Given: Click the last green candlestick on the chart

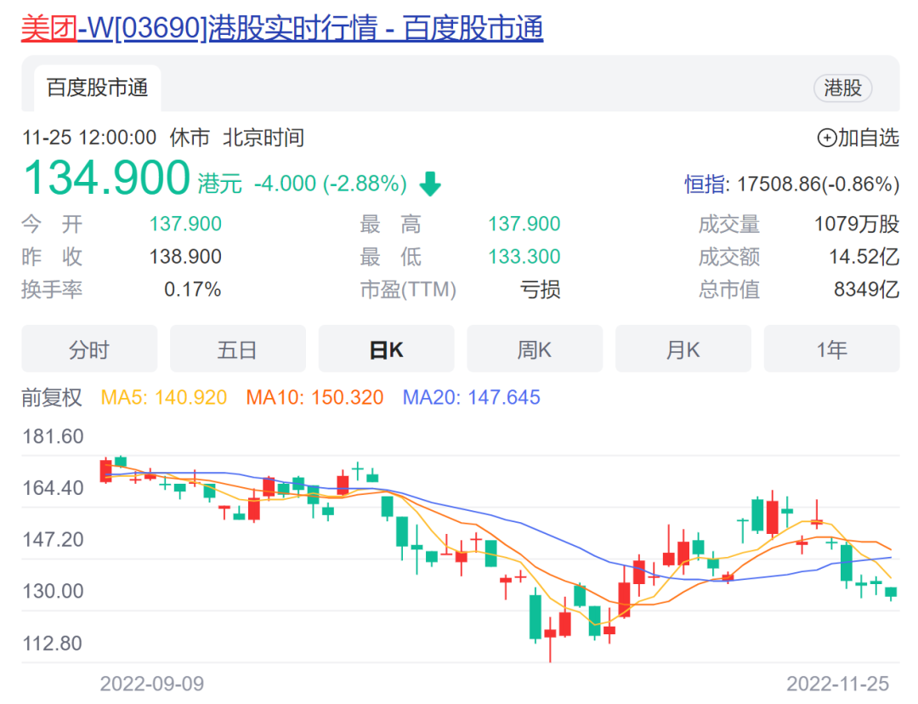Looking at the screenshot, I should point(891,593).
